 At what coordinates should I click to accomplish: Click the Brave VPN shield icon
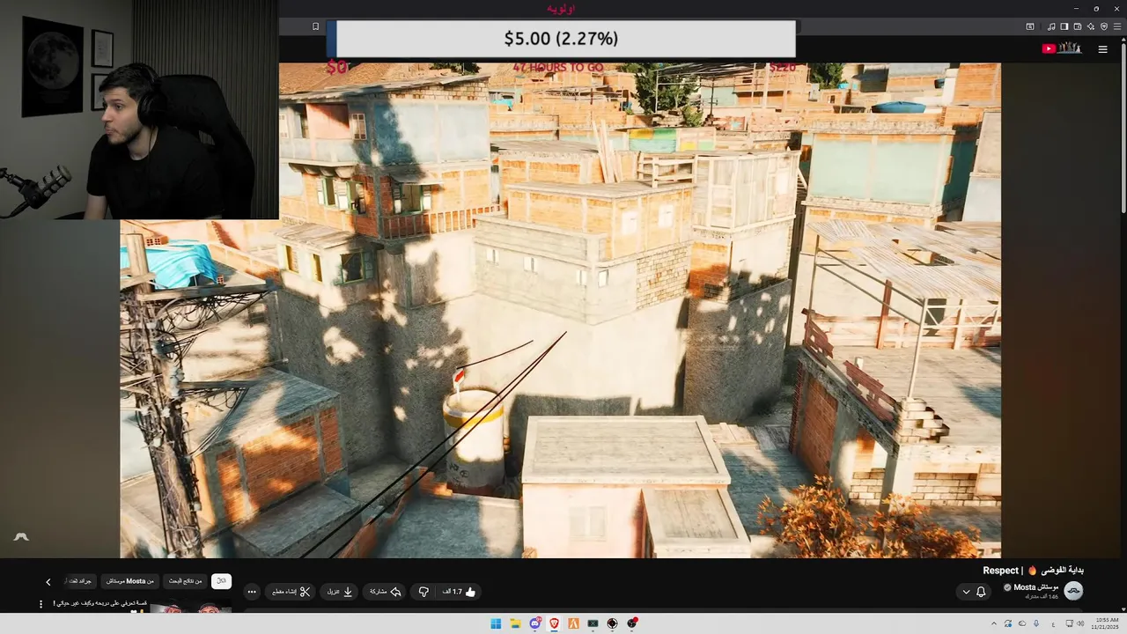(1104, 26)
